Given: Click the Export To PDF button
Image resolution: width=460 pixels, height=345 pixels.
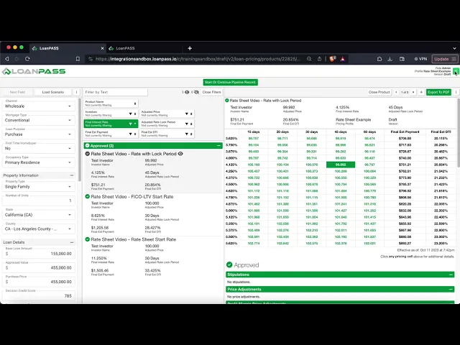Looking at the screenshot, I should [x=438, y=92].
